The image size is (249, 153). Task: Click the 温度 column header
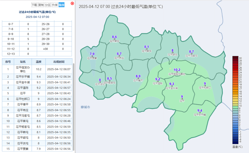pyautogui.click(x=39, y=62)
